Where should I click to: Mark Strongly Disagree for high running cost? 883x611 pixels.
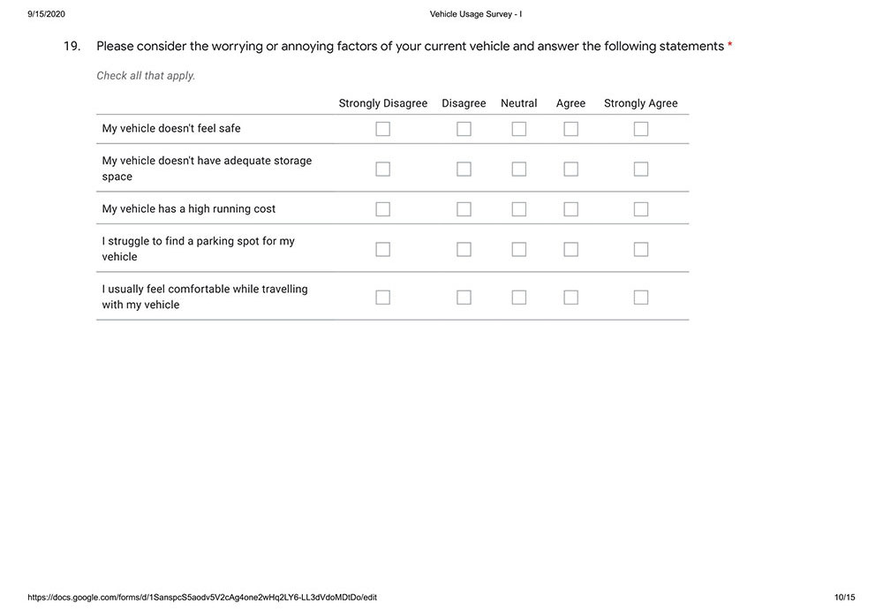click(382, 209)
